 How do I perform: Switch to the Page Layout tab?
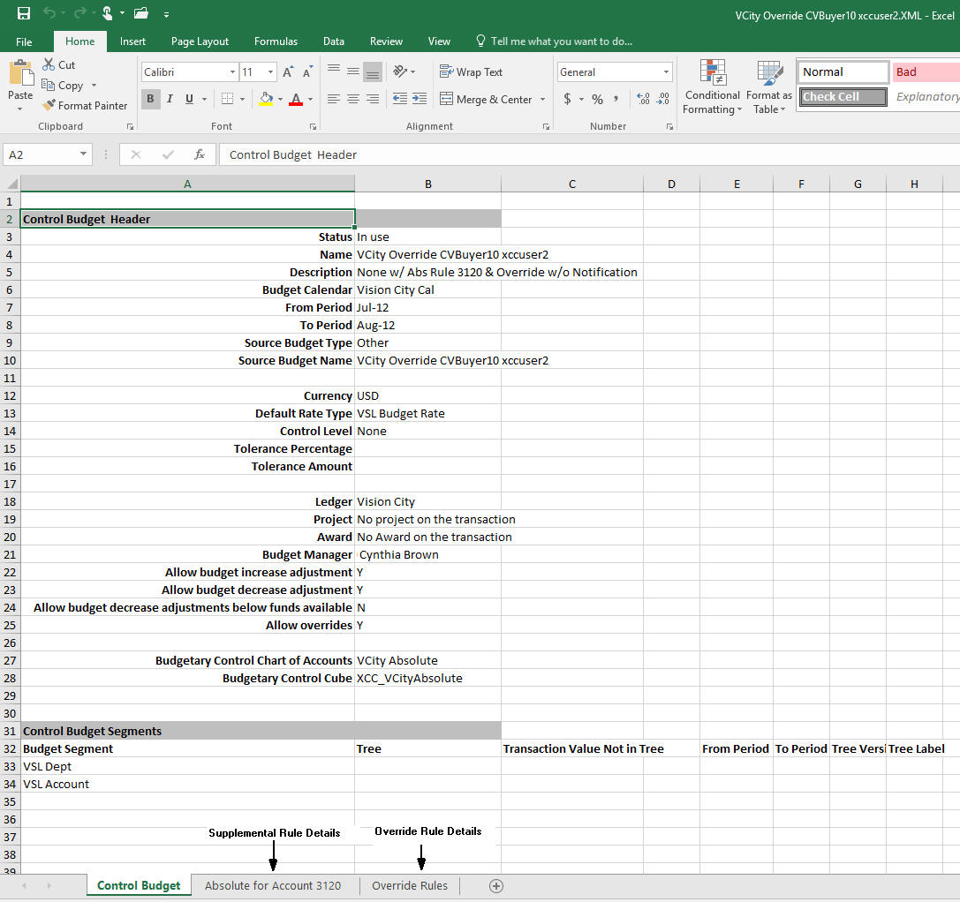(x=200, y=41)
